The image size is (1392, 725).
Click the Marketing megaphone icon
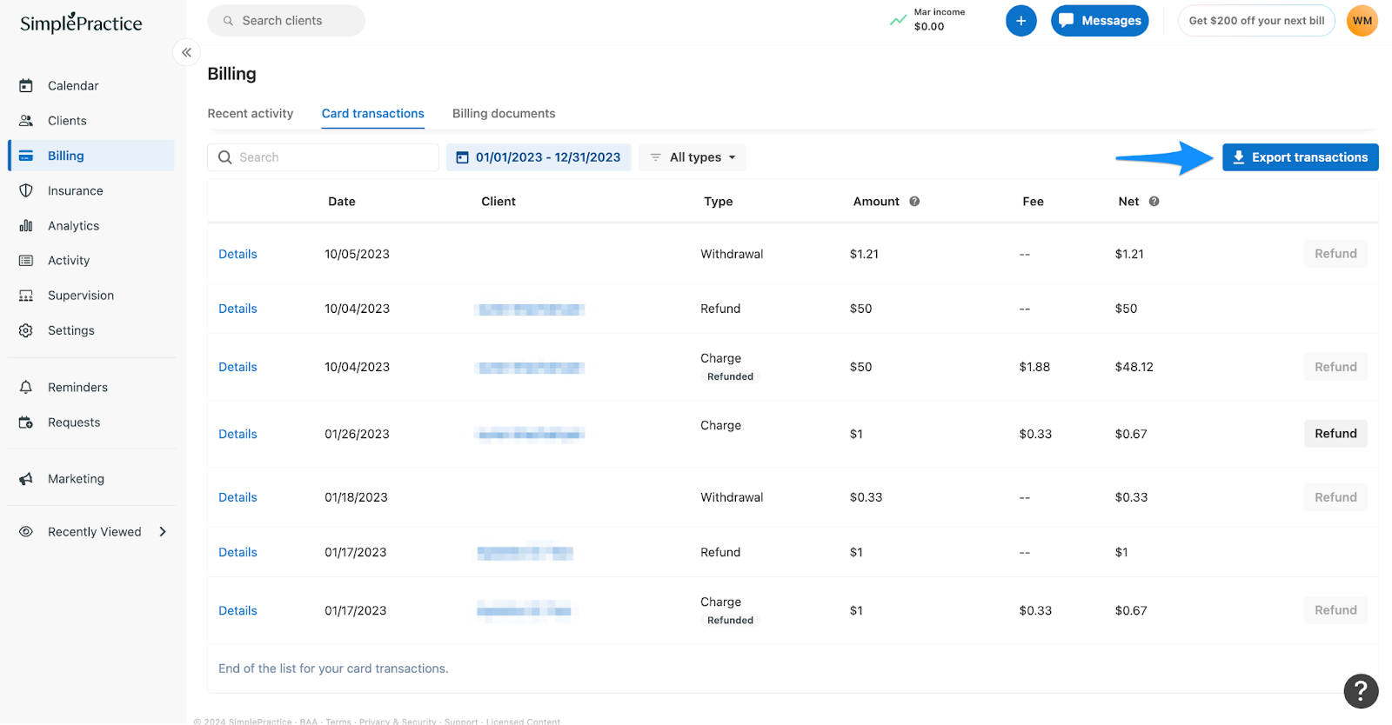(x=26, y=479)
